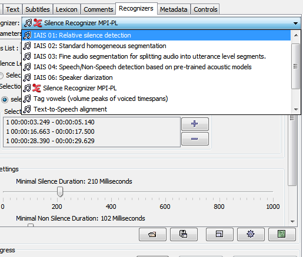This screenshot has width=303, height=257.
Task: Open recognizer settings gear button
Action: [x=251, y=234]
